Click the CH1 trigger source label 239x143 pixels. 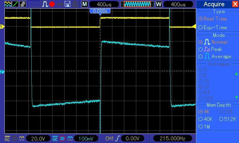[109, 139]
